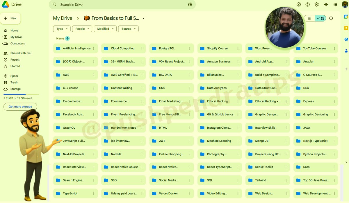The height and width of the screenshot is (203, 349).
Task: Open more actions for PostgreSQL folder
Action: [x=190, y=48]
